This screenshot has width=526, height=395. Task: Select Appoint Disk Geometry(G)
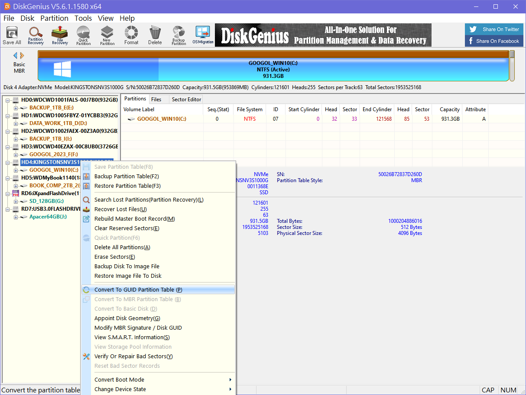pyautogui.click(x=158, y=318)
